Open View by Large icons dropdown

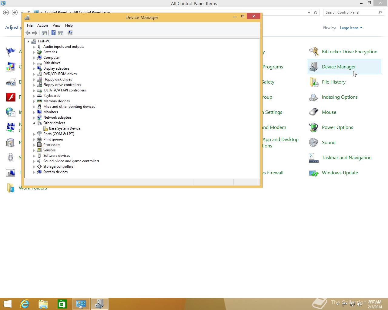click(x=351, y=28)
